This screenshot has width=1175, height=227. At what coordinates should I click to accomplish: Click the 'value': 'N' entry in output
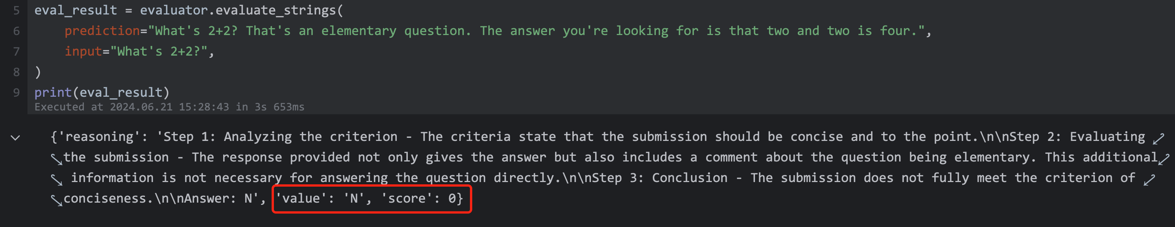point(323,199)
